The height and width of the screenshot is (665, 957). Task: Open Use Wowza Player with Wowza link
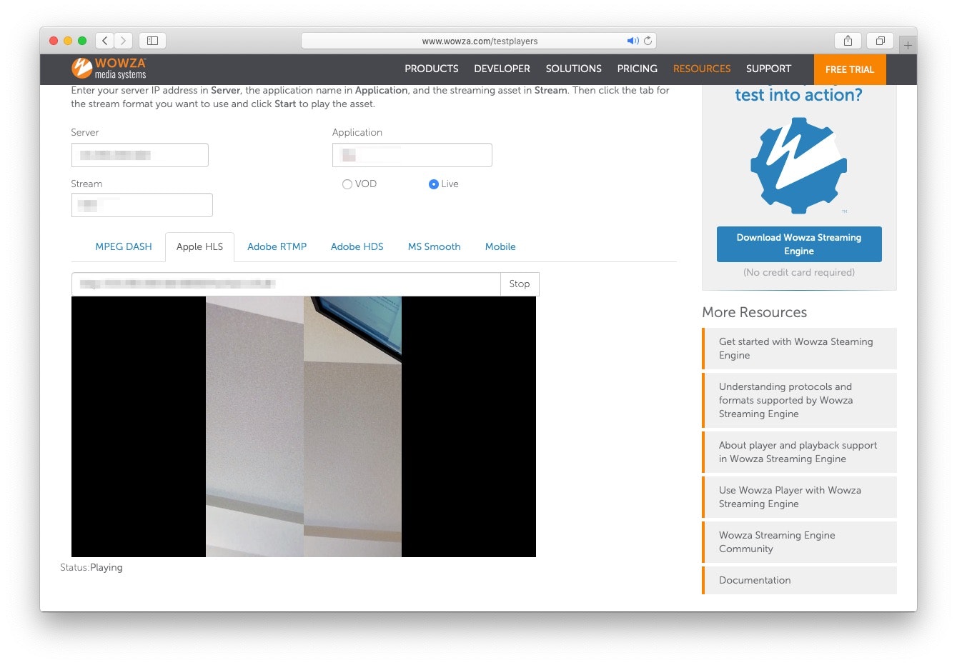(799, 497)
